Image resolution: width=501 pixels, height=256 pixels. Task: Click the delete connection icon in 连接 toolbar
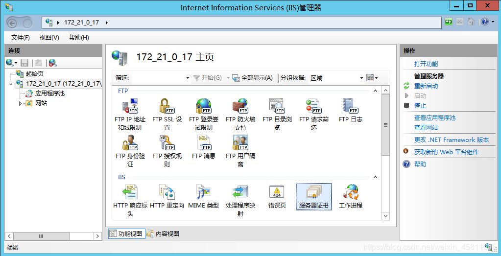[53, 63]
